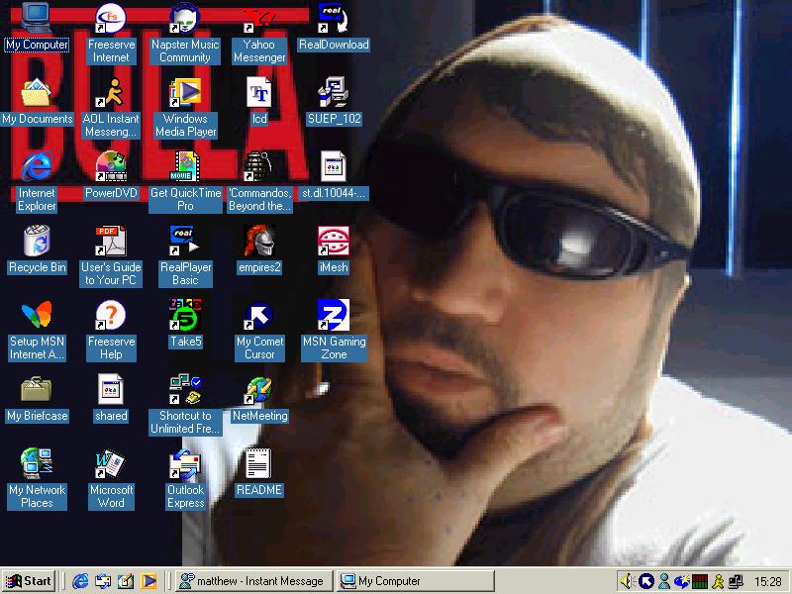
Task: Open the Start menu
Action: point(29,581)
